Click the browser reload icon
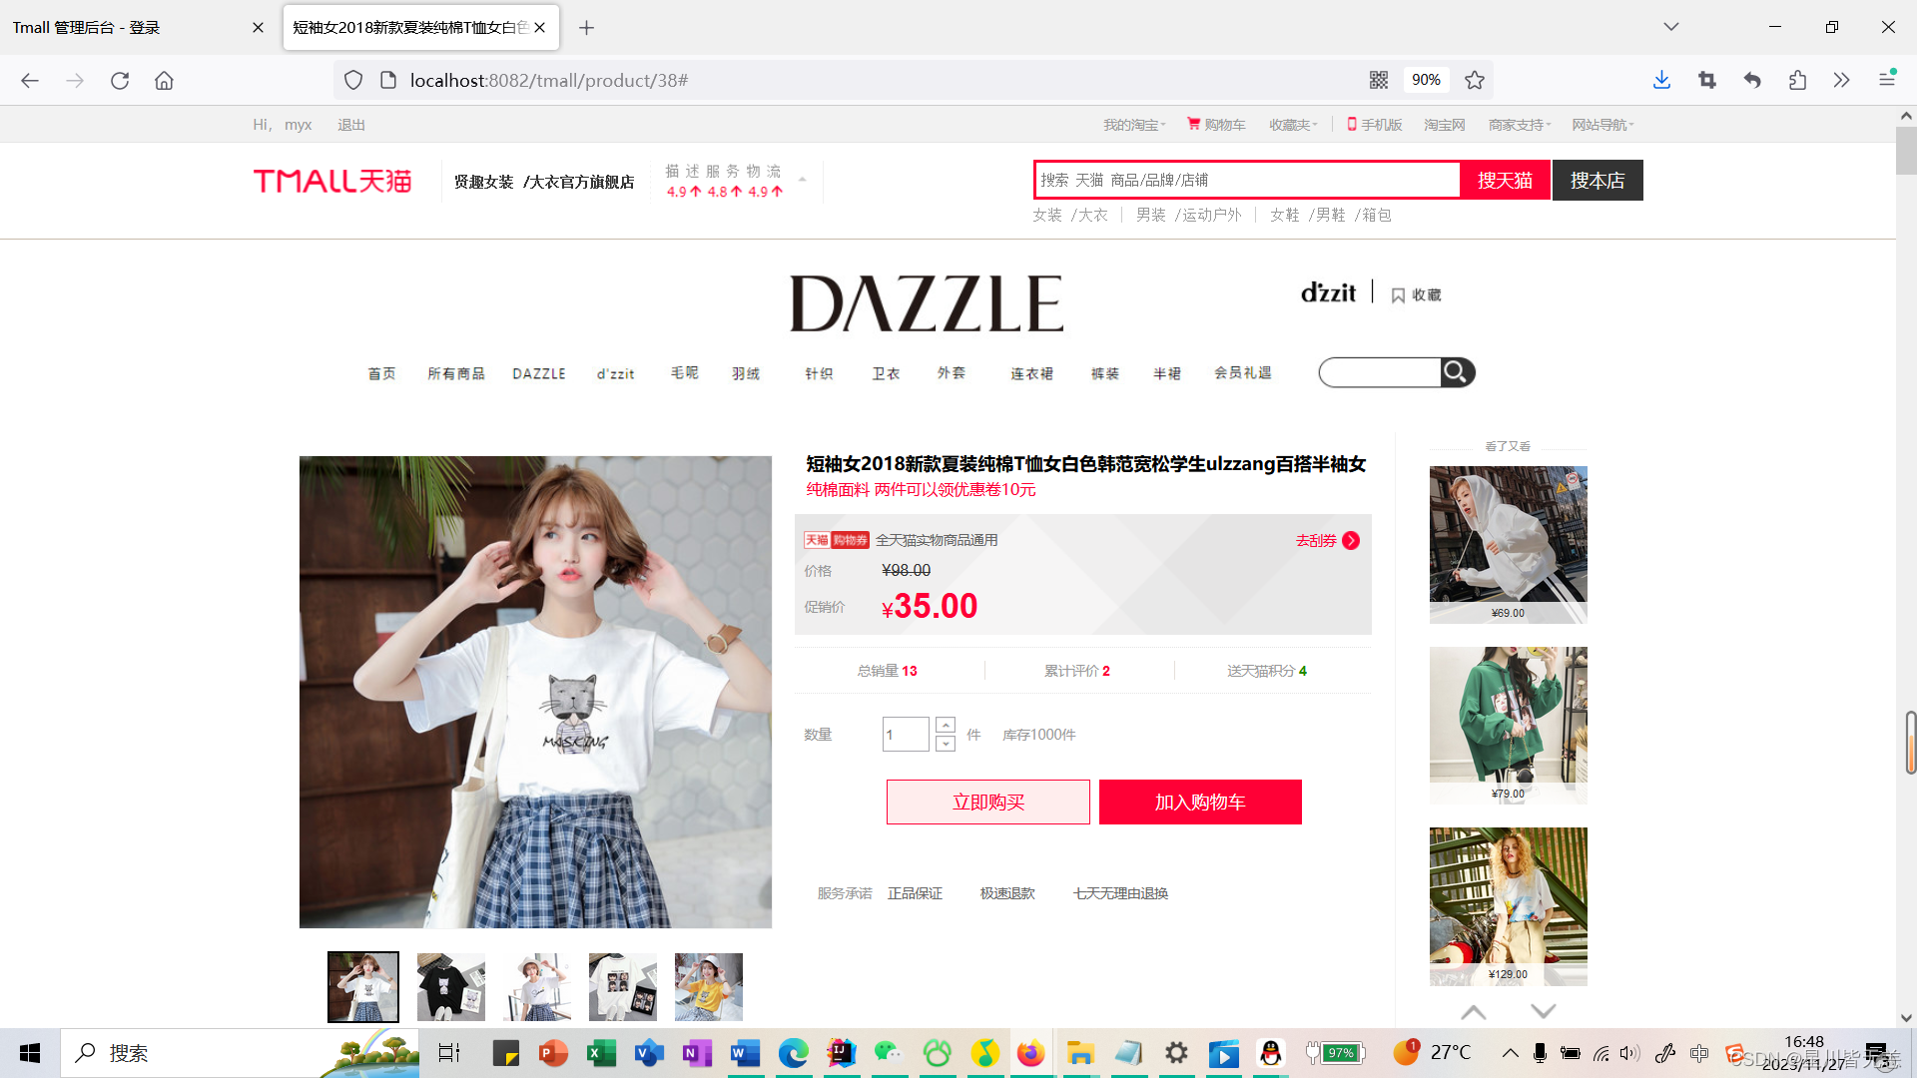Screen dimensions: 1917x1078 120,80
